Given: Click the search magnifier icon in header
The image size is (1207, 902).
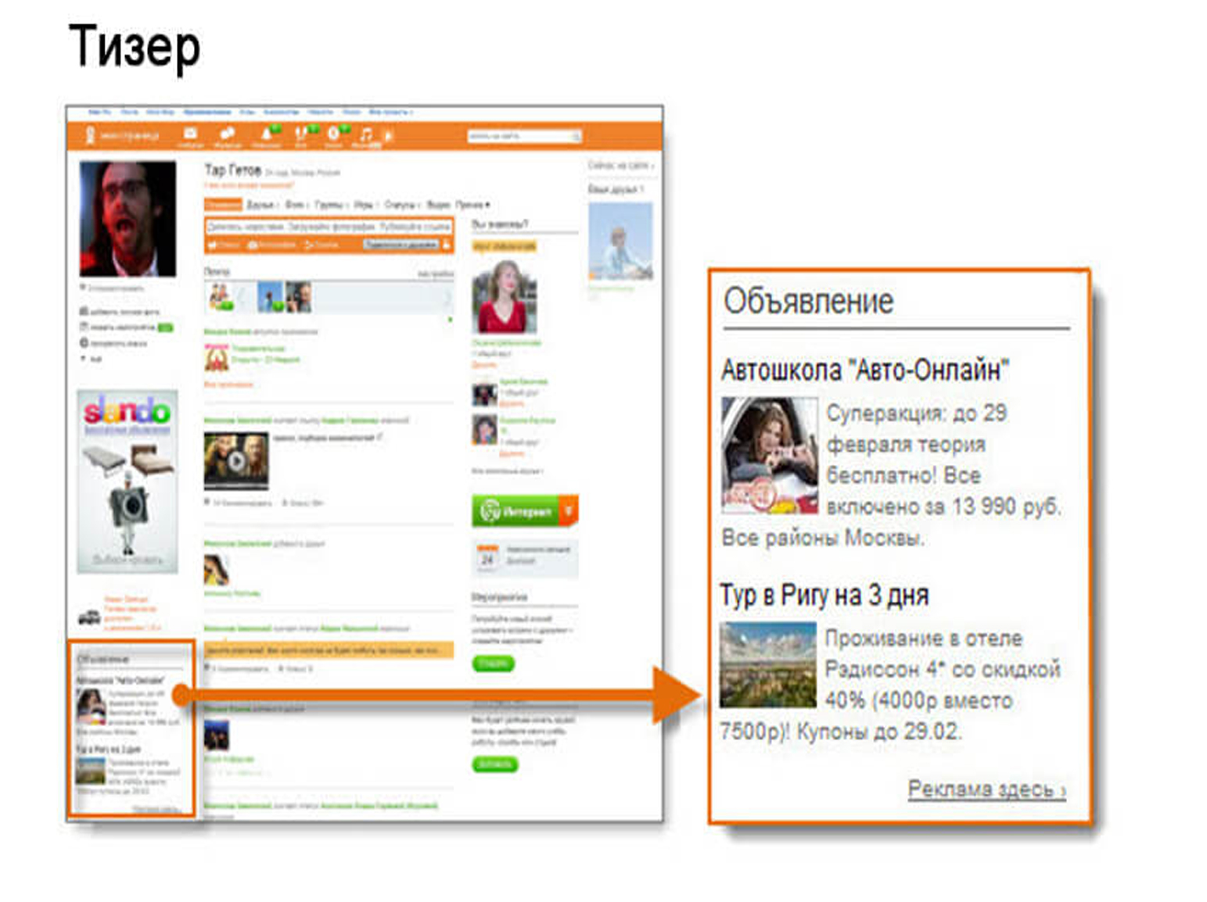Looking at the screenshot, I should click(577, 137).
